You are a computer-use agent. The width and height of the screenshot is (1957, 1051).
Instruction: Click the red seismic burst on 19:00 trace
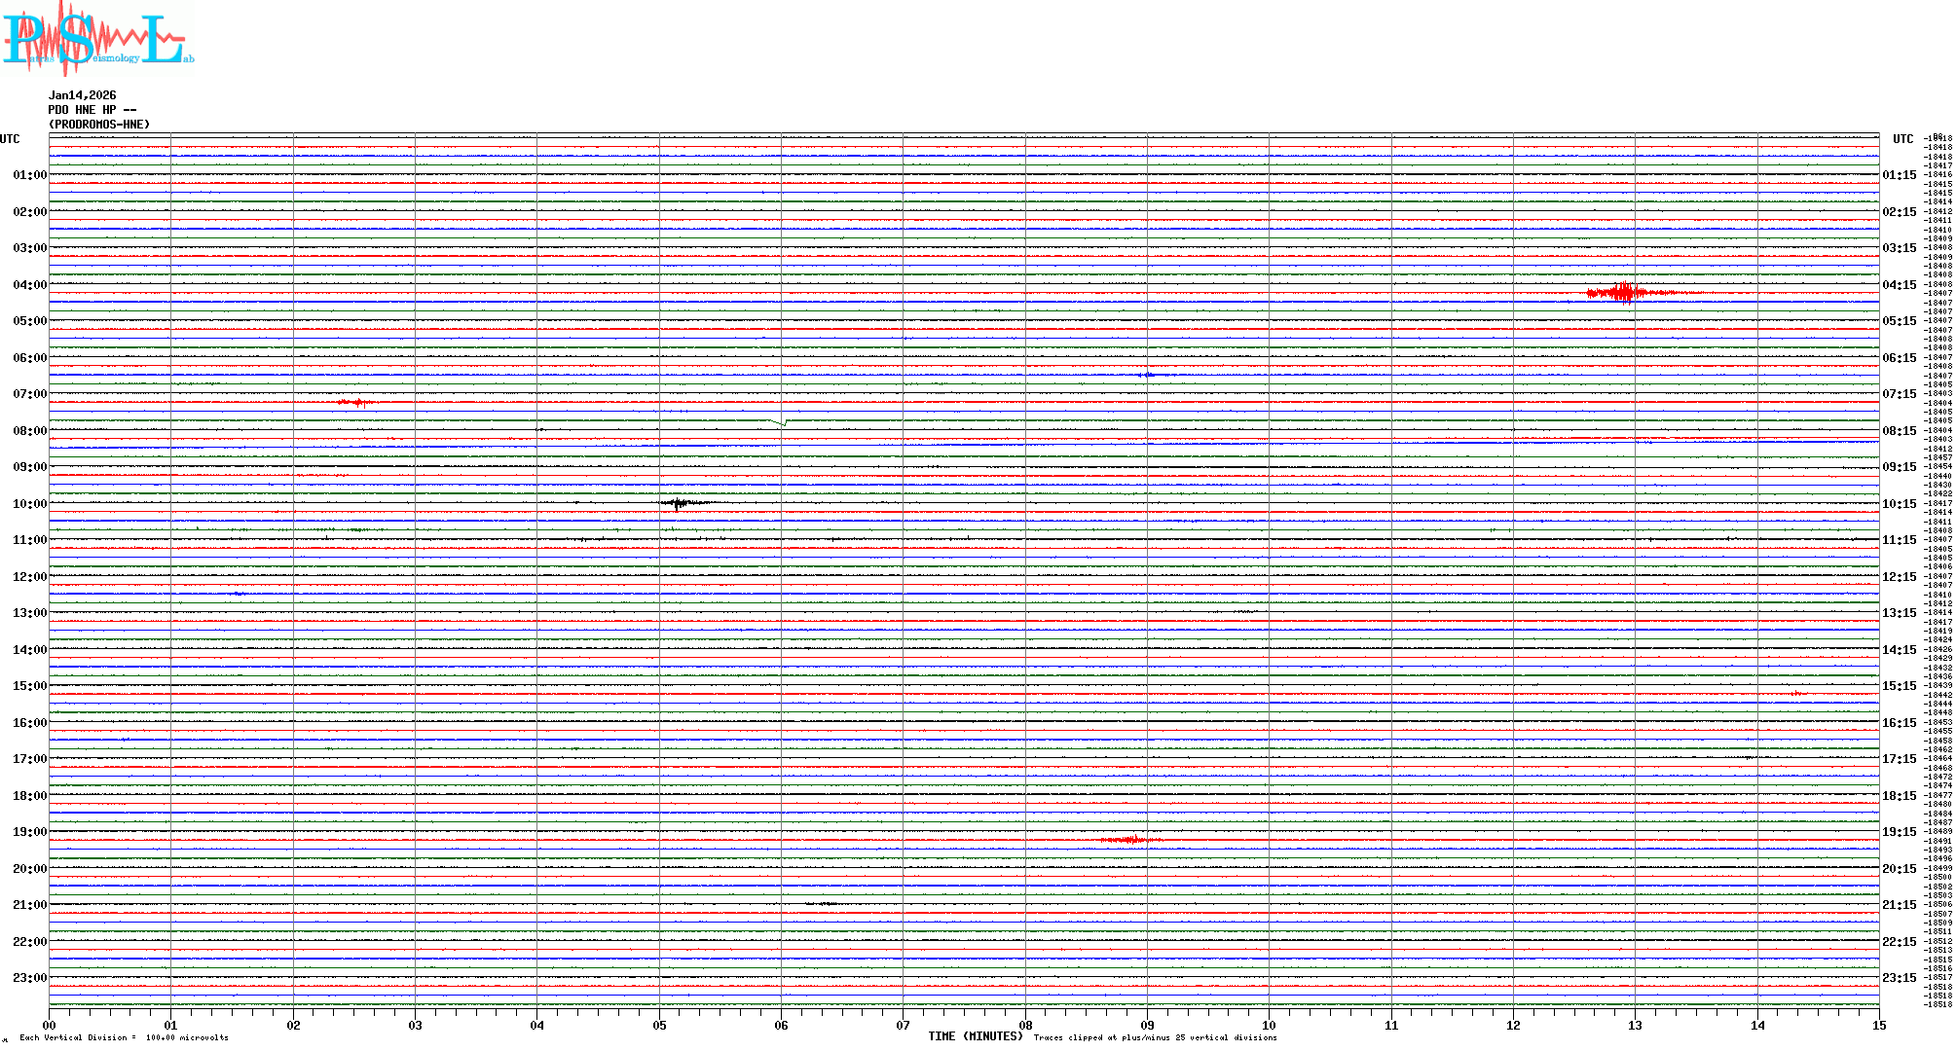pos(1129,839)
